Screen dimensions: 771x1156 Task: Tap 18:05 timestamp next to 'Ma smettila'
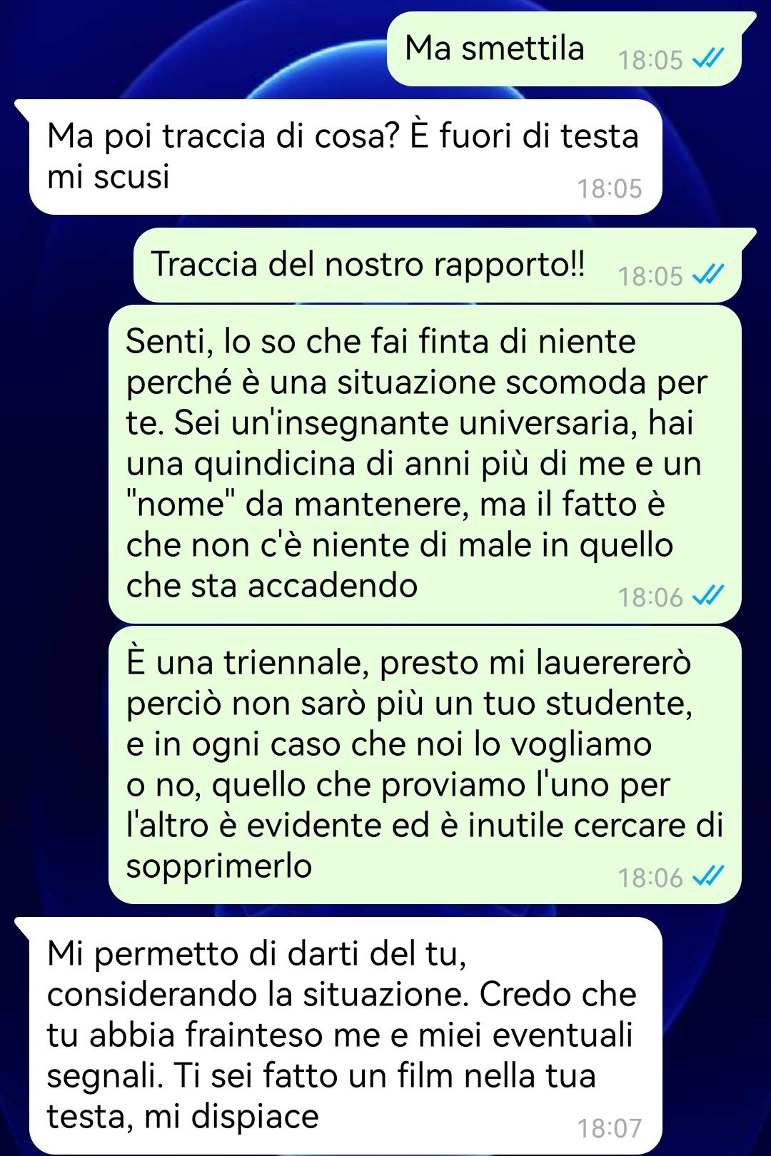point(650,60)
